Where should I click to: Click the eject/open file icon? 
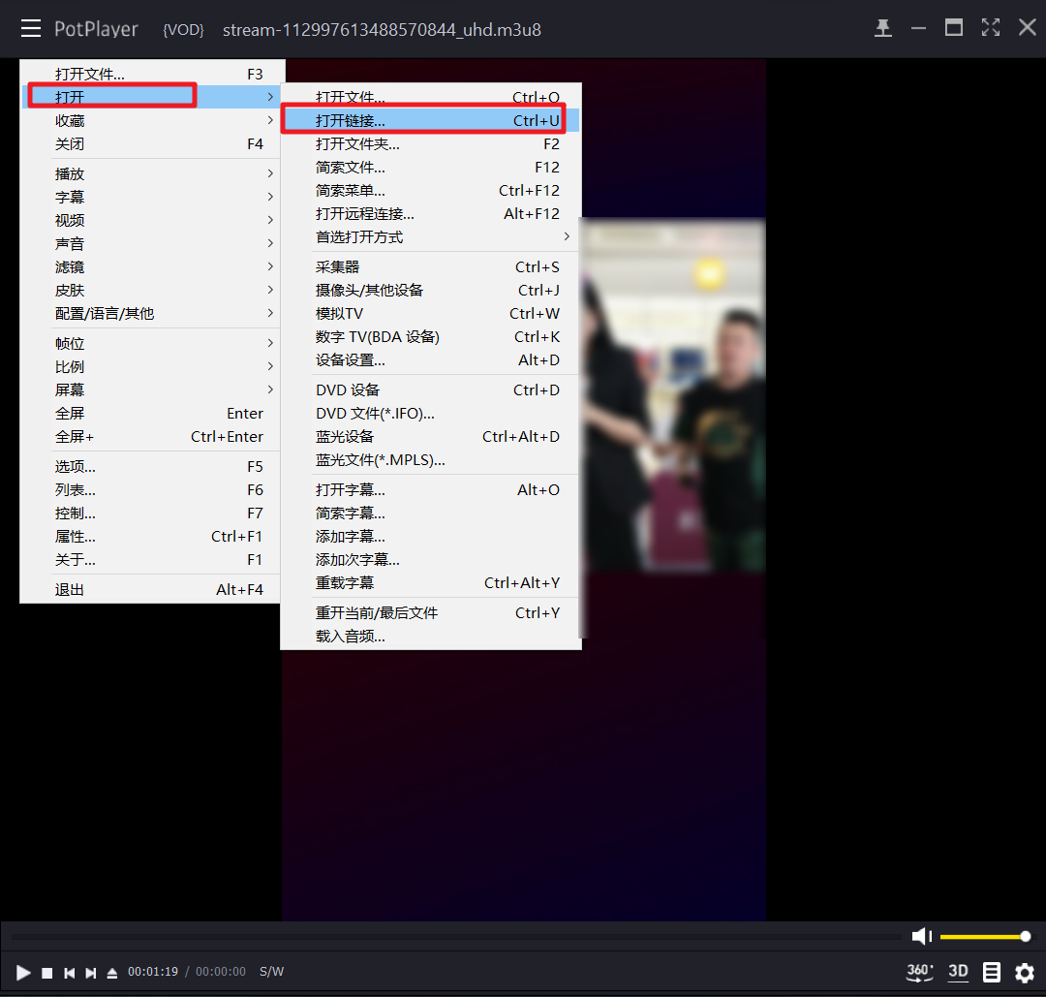coord(112,973)
